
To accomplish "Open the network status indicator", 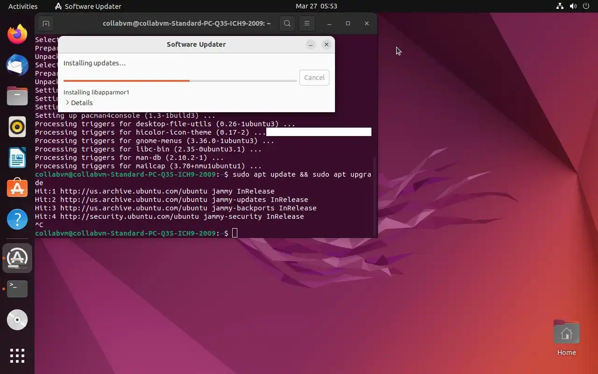I will 560,6.
